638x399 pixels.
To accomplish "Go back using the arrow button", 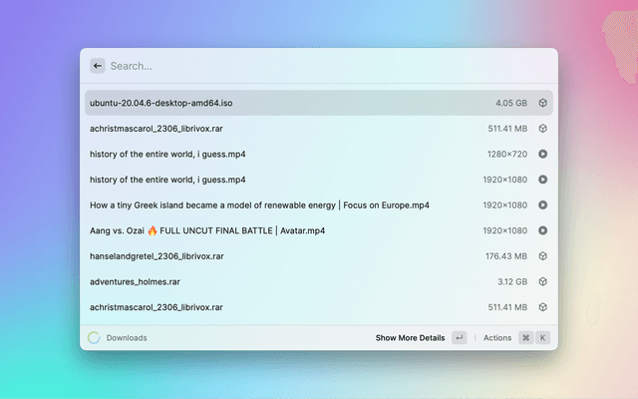I will click(x=97, y=66).
